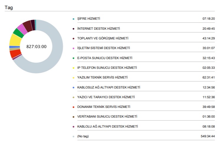Click the pink dot for İŞLETİM SİSTEMİ DESTEK
The width and height of the screenshot is (221, 147).
pos(73,48)
